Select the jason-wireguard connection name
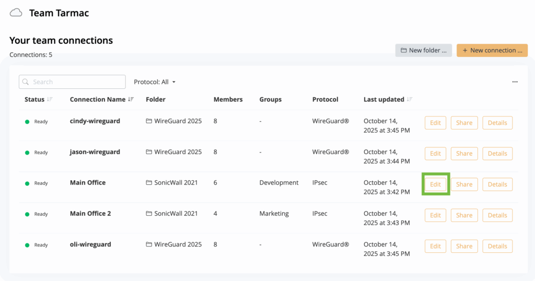 click(x=95, y=152)
